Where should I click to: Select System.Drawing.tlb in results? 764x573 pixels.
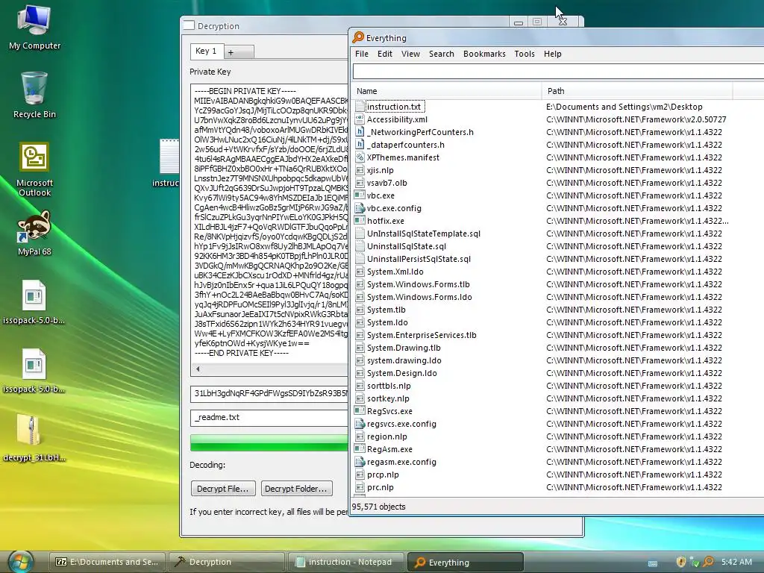(x=404, y=348)
